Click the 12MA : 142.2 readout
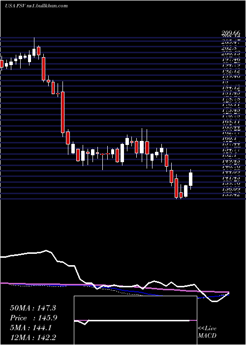The width and height of the screenshot is (246, 345). click(33, 338)
